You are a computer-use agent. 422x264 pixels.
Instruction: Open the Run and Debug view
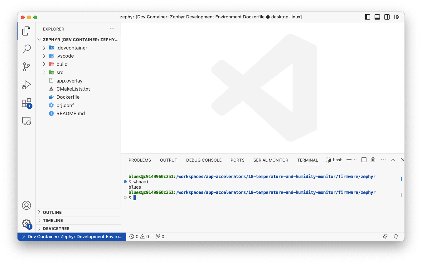pos(27,85)
